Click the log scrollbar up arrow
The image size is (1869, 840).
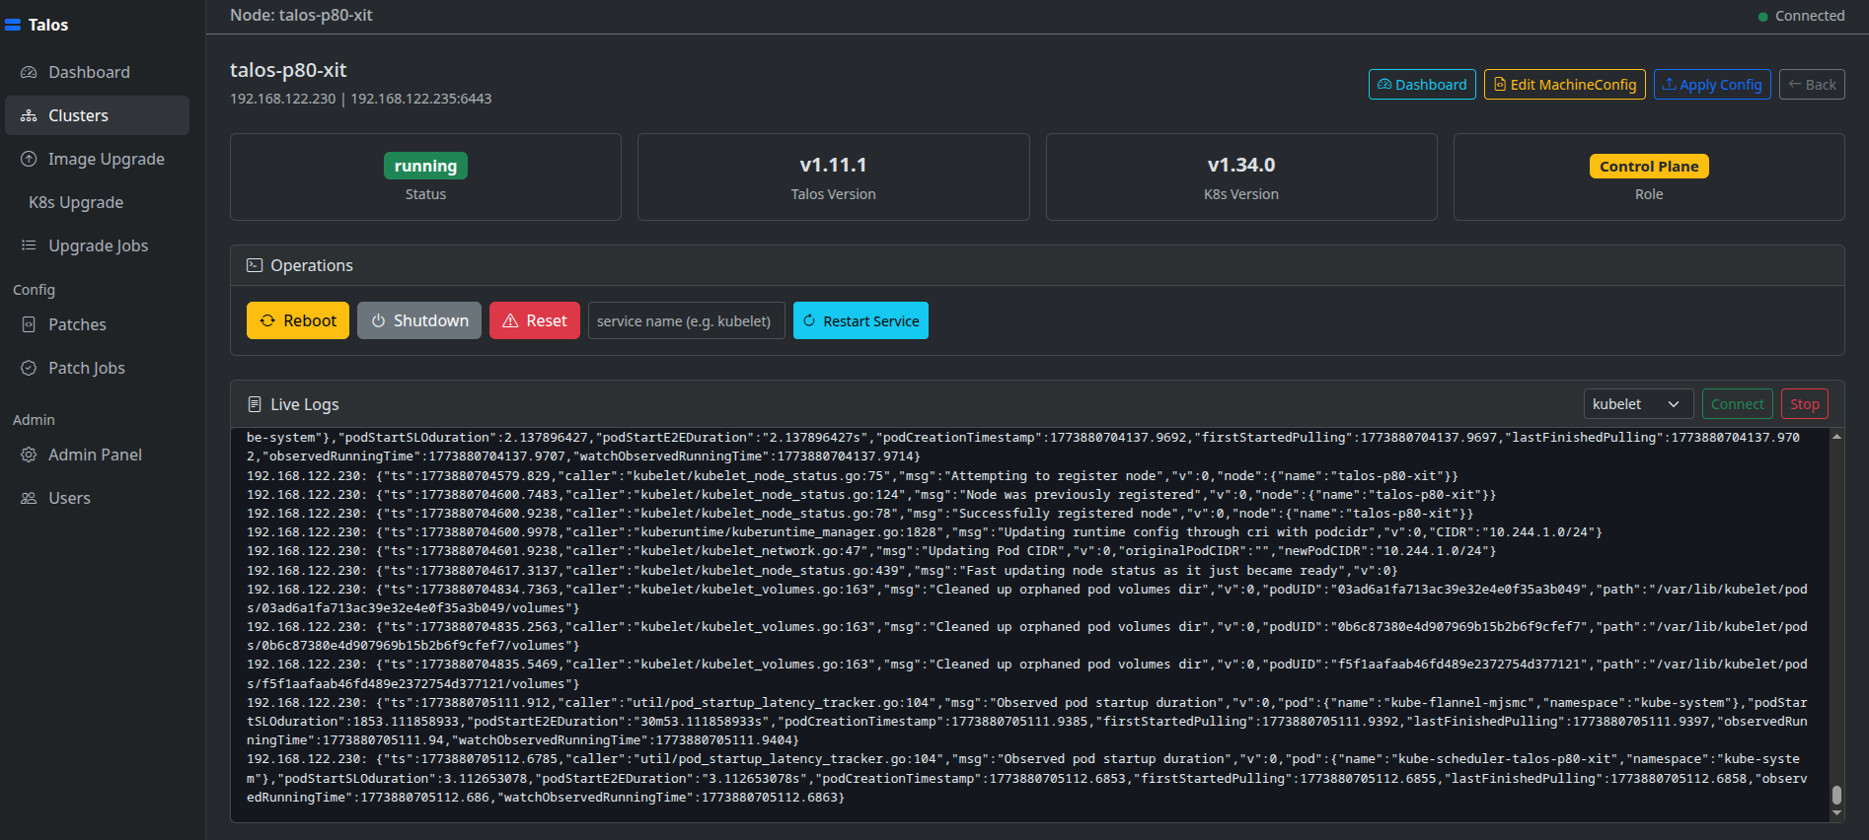coord(1836,436)
